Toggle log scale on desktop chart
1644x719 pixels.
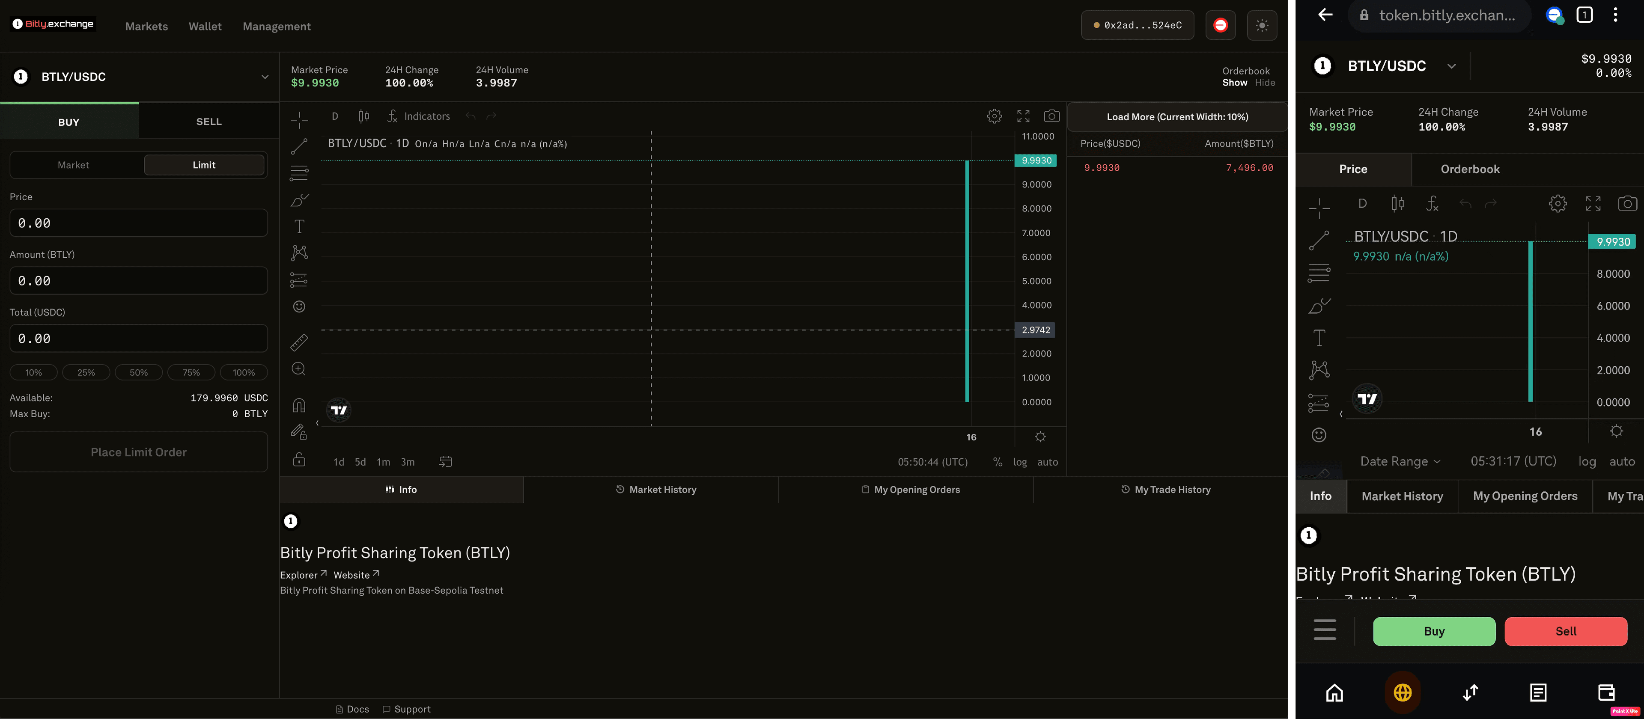(1020, 462)
